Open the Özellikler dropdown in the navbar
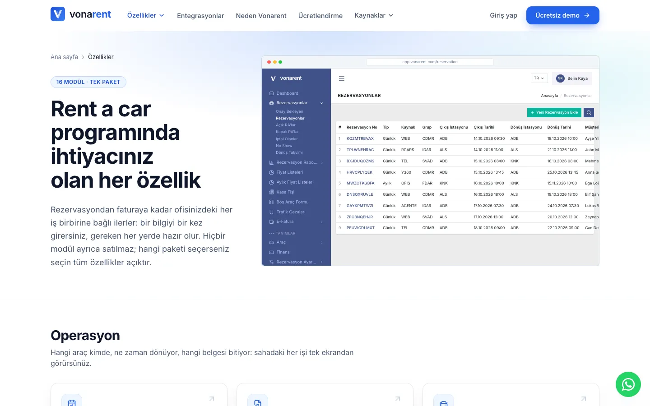This screenshot has width=650, height=406. pyautogui.click(x=145, y=15)
